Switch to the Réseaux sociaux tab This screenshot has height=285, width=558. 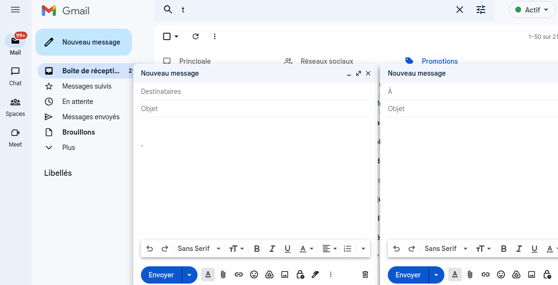point(327,61)
